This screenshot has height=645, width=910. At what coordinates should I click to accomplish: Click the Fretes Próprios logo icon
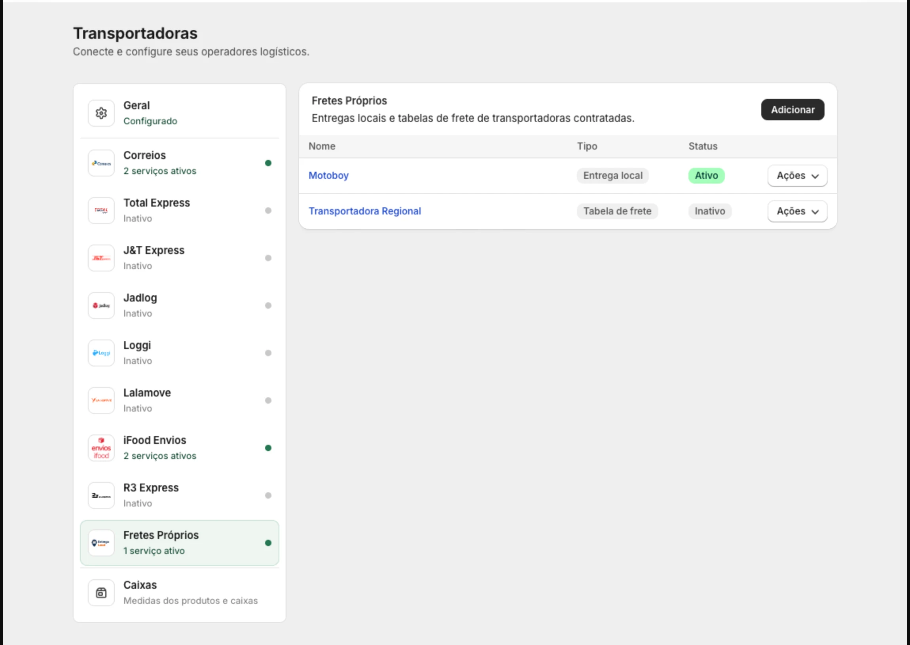(x=101, y=543)
